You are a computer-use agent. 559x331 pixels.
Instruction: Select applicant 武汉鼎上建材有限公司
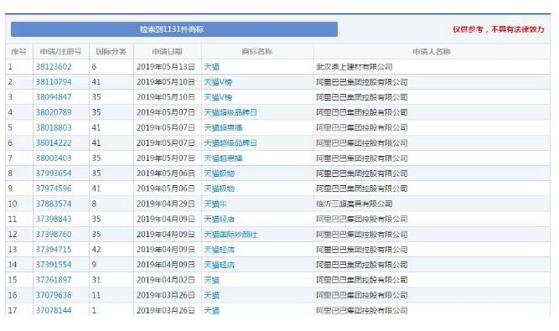pyautogui.click(x=354, y=67)
